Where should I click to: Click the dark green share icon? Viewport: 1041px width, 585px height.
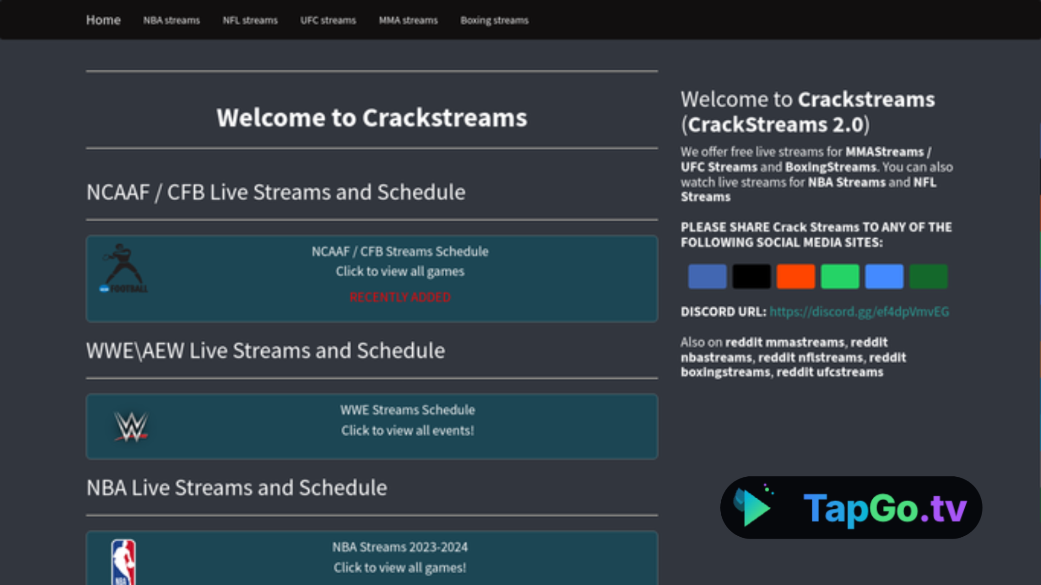928,276
